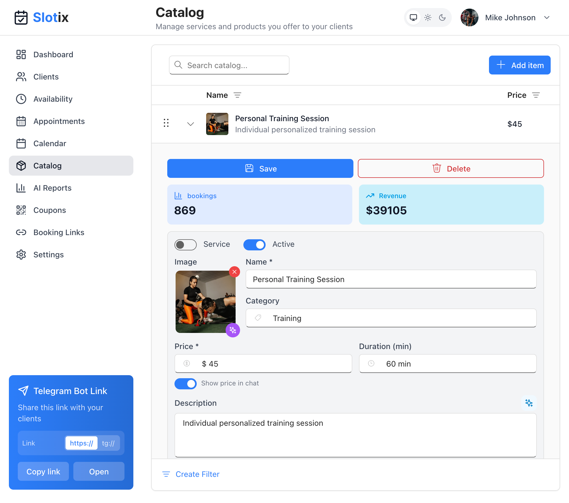Open the Category Training dropdown
The width and height of the screenshot is (569, 503).
[x=391, y=318]
